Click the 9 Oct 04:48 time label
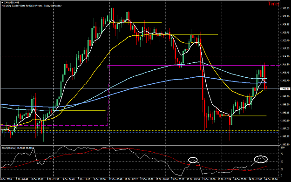Screen dimensions: 291x182 (x=68, y=179)
